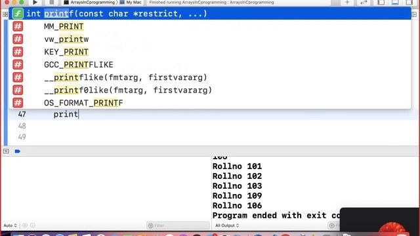Toggle the inspectors panel
420x236 pixels.
409,2
